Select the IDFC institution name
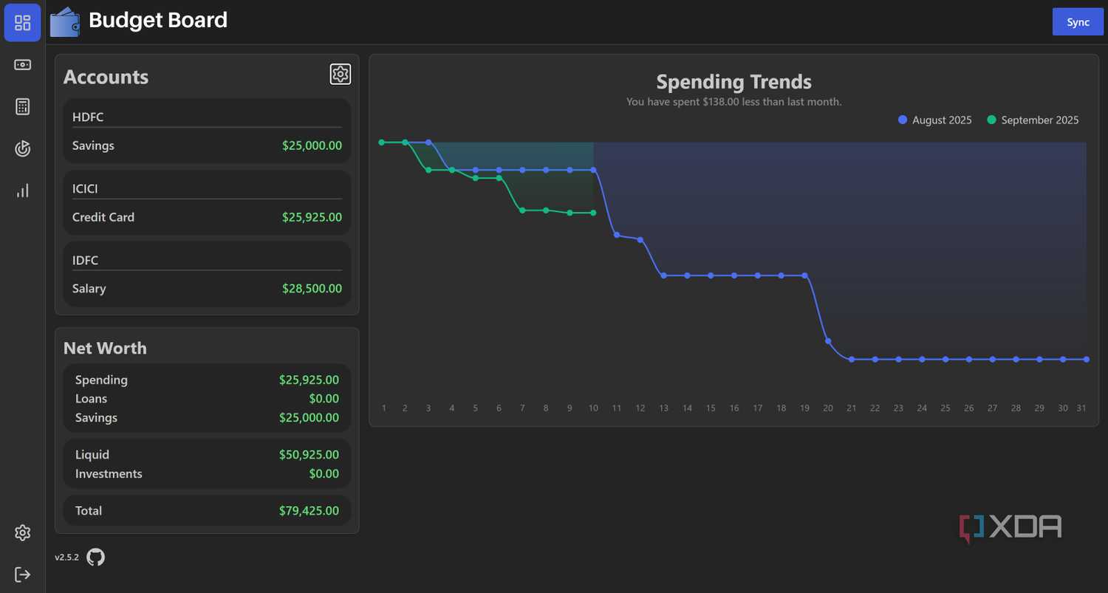Image resolution: width=1108 pixels, height=593 pixels. (85, 260)
